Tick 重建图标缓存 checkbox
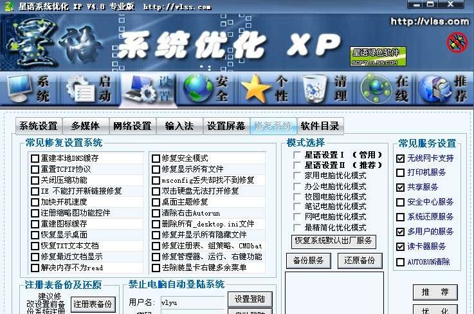The image size is (474, 314). pyautogui.click(x=35, y=224)
